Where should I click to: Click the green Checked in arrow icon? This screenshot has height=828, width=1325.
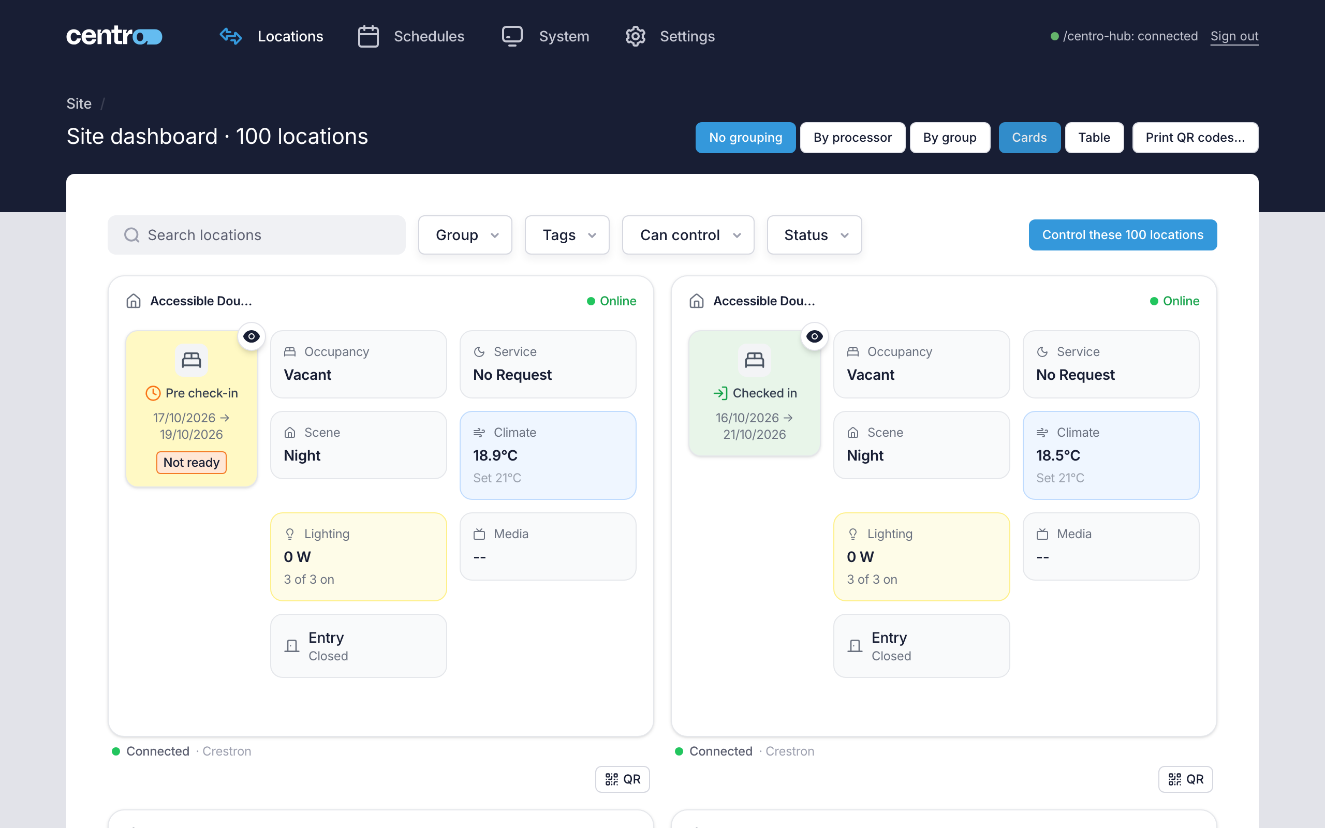click(x=720, y=393)
